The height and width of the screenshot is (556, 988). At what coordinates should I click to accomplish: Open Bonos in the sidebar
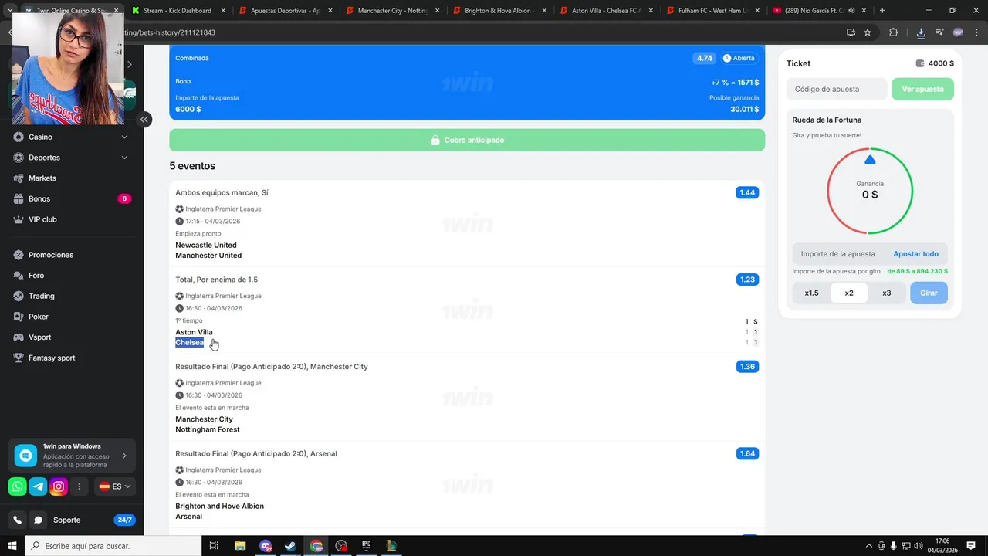click(39, 198)
